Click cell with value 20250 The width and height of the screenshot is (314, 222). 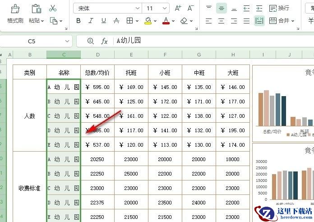[97, 159]
